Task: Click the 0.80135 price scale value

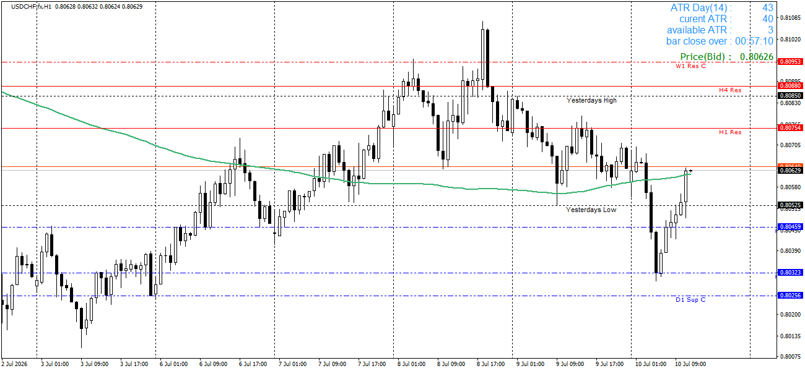Action: pyautogui.click(x=791, y=336)
